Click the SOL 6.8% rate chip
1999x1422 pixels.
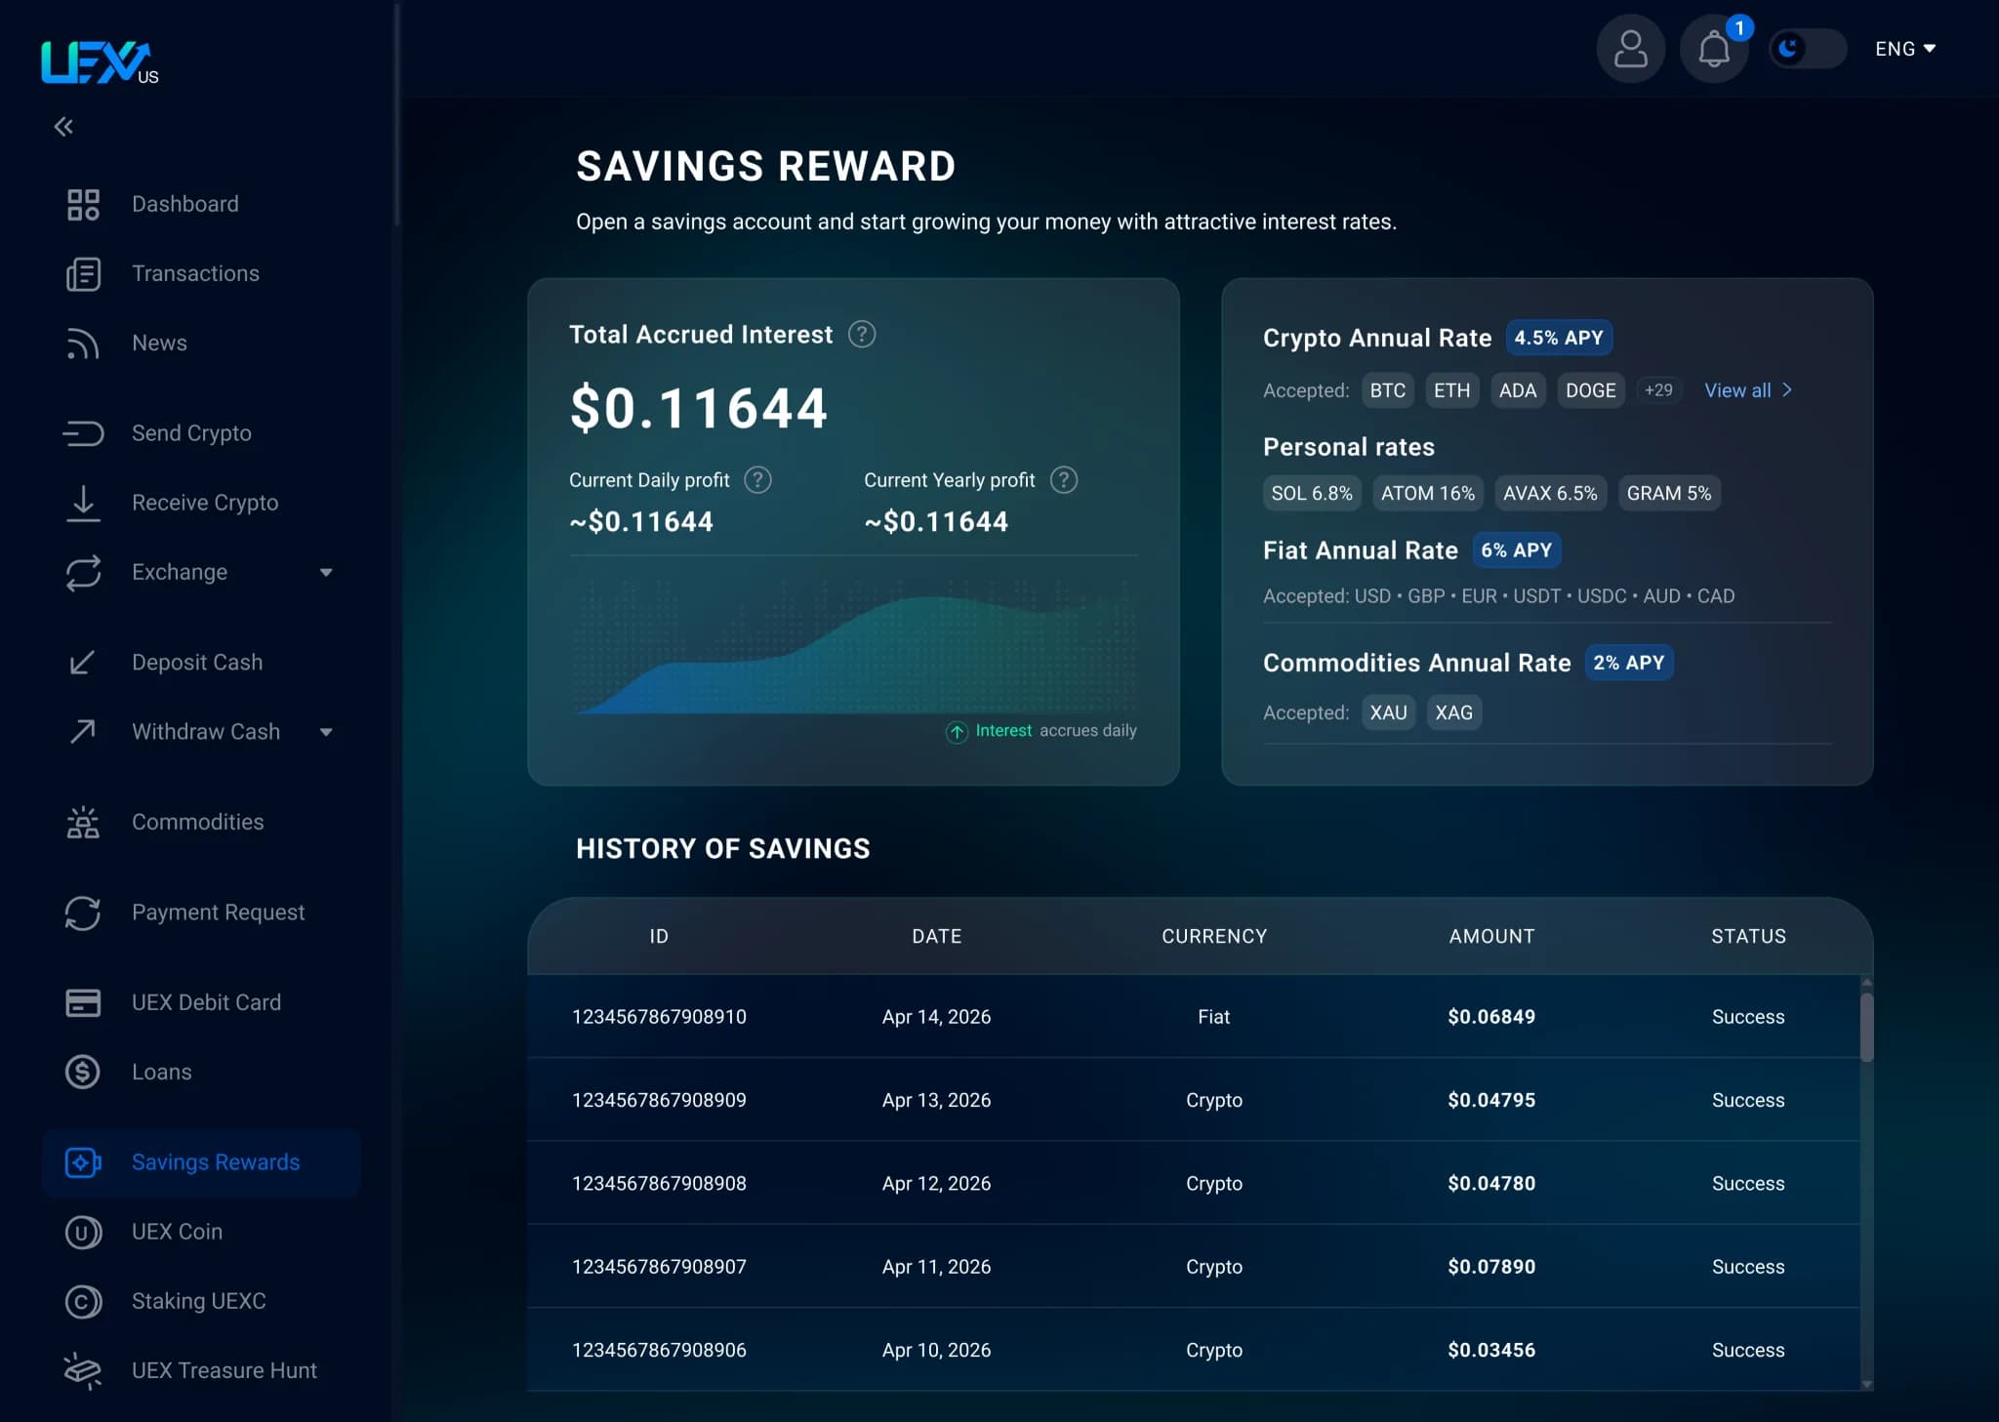[1311, 493]
